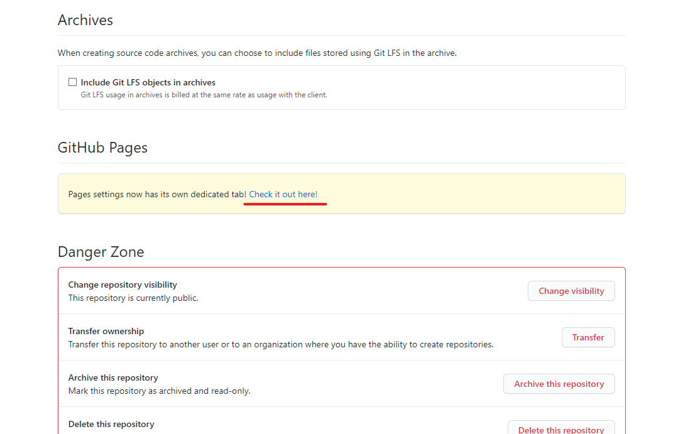Click the Change repository visibility row text
This screenshot has width=688, height=434.
[x=123, y=285]
